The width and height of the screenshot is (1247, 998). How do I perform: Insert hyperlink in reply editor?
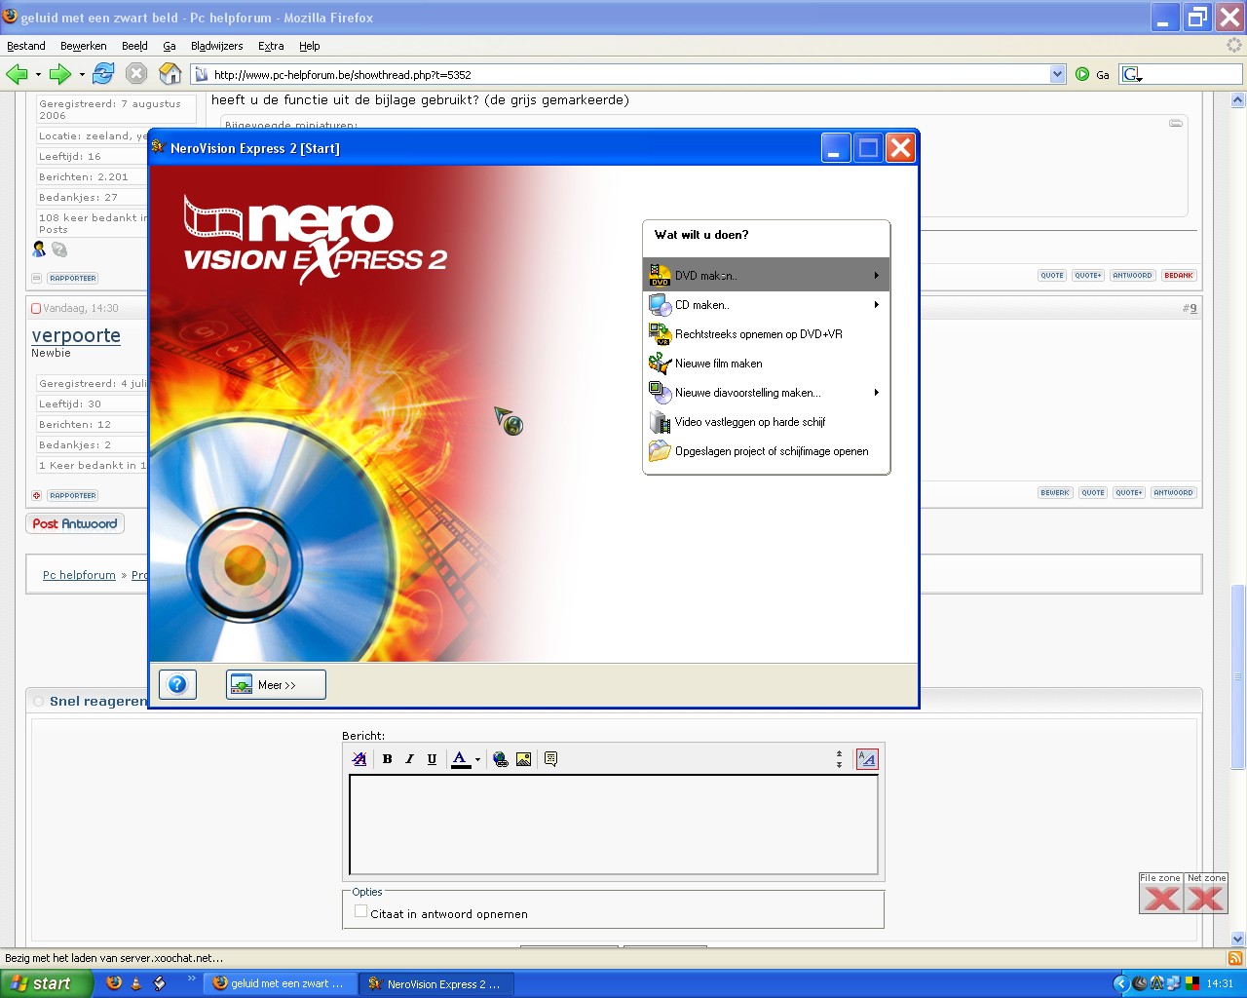click(x=501, y=759)
